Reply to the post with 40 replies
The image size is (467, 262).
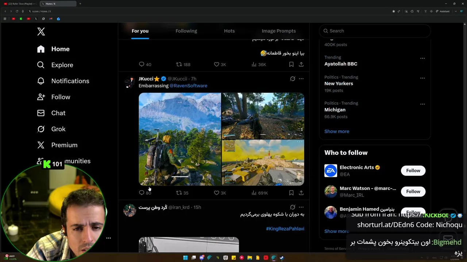click(x=145, y=64)
